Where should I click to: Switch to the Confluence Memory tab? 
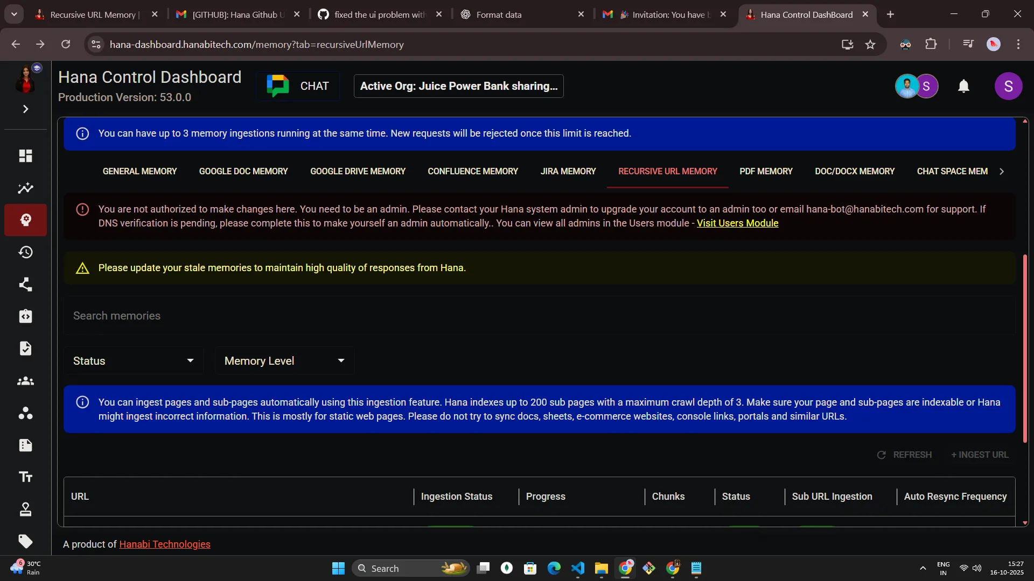click(472, 171)
